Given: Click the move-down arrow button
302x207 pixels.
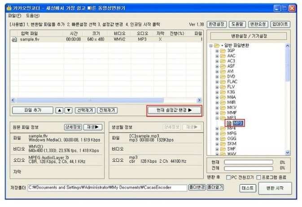Looking at the screenshot, I should click(x=69, y=110).
